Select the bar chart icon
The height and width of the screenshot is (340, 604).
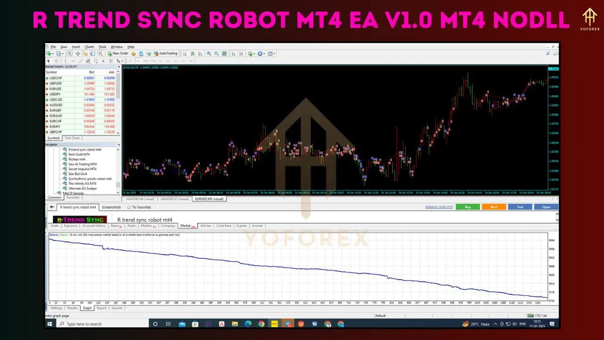(x=185, y=53)
